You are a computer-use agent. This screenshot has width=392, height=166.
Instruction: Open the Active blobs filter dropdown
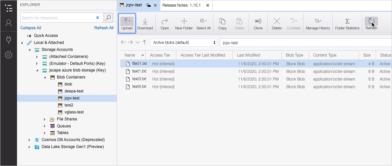click(184, 43)
